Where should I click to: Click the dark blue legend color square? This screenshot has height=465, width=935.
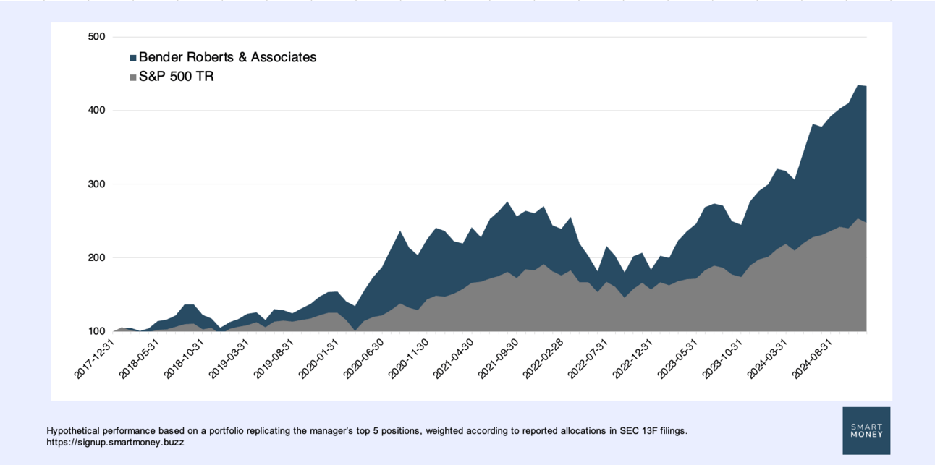coord(133,58)
